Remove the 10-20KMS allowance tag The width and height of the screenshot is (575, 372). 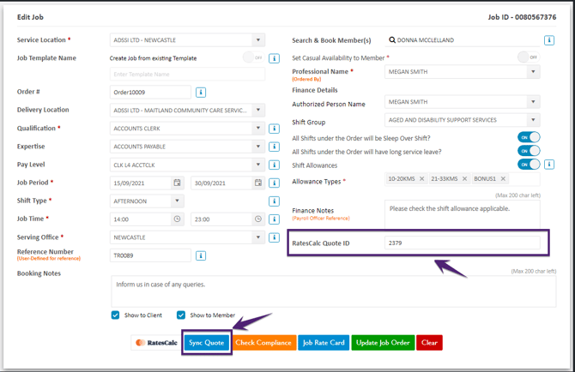tap(421, 179)
